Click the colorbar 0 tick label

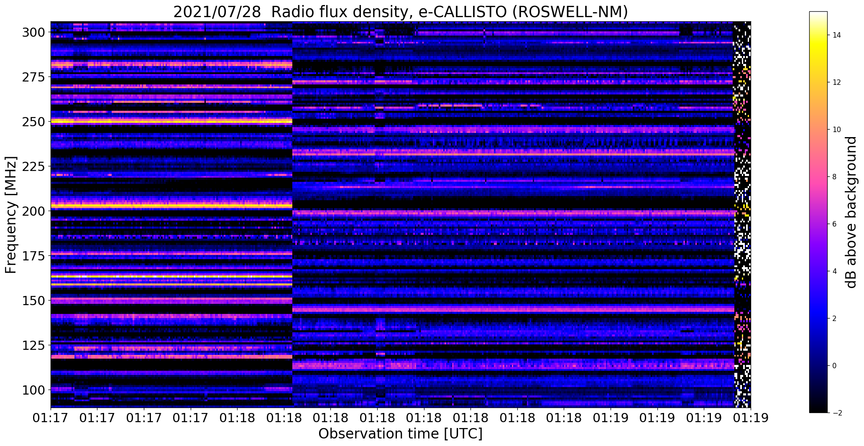(x=834, y=366)
